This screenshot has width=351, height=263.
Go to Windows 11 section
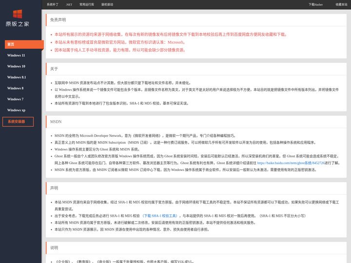[x=16, y=55]
